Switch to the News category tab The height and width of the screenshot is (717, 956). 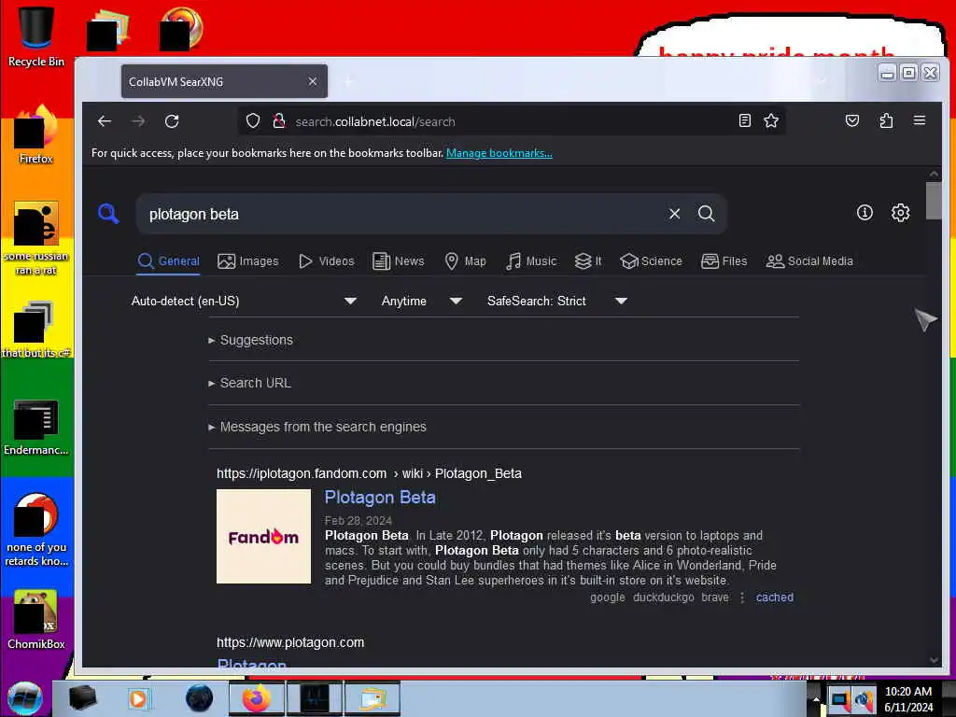(x=398, y=261)
